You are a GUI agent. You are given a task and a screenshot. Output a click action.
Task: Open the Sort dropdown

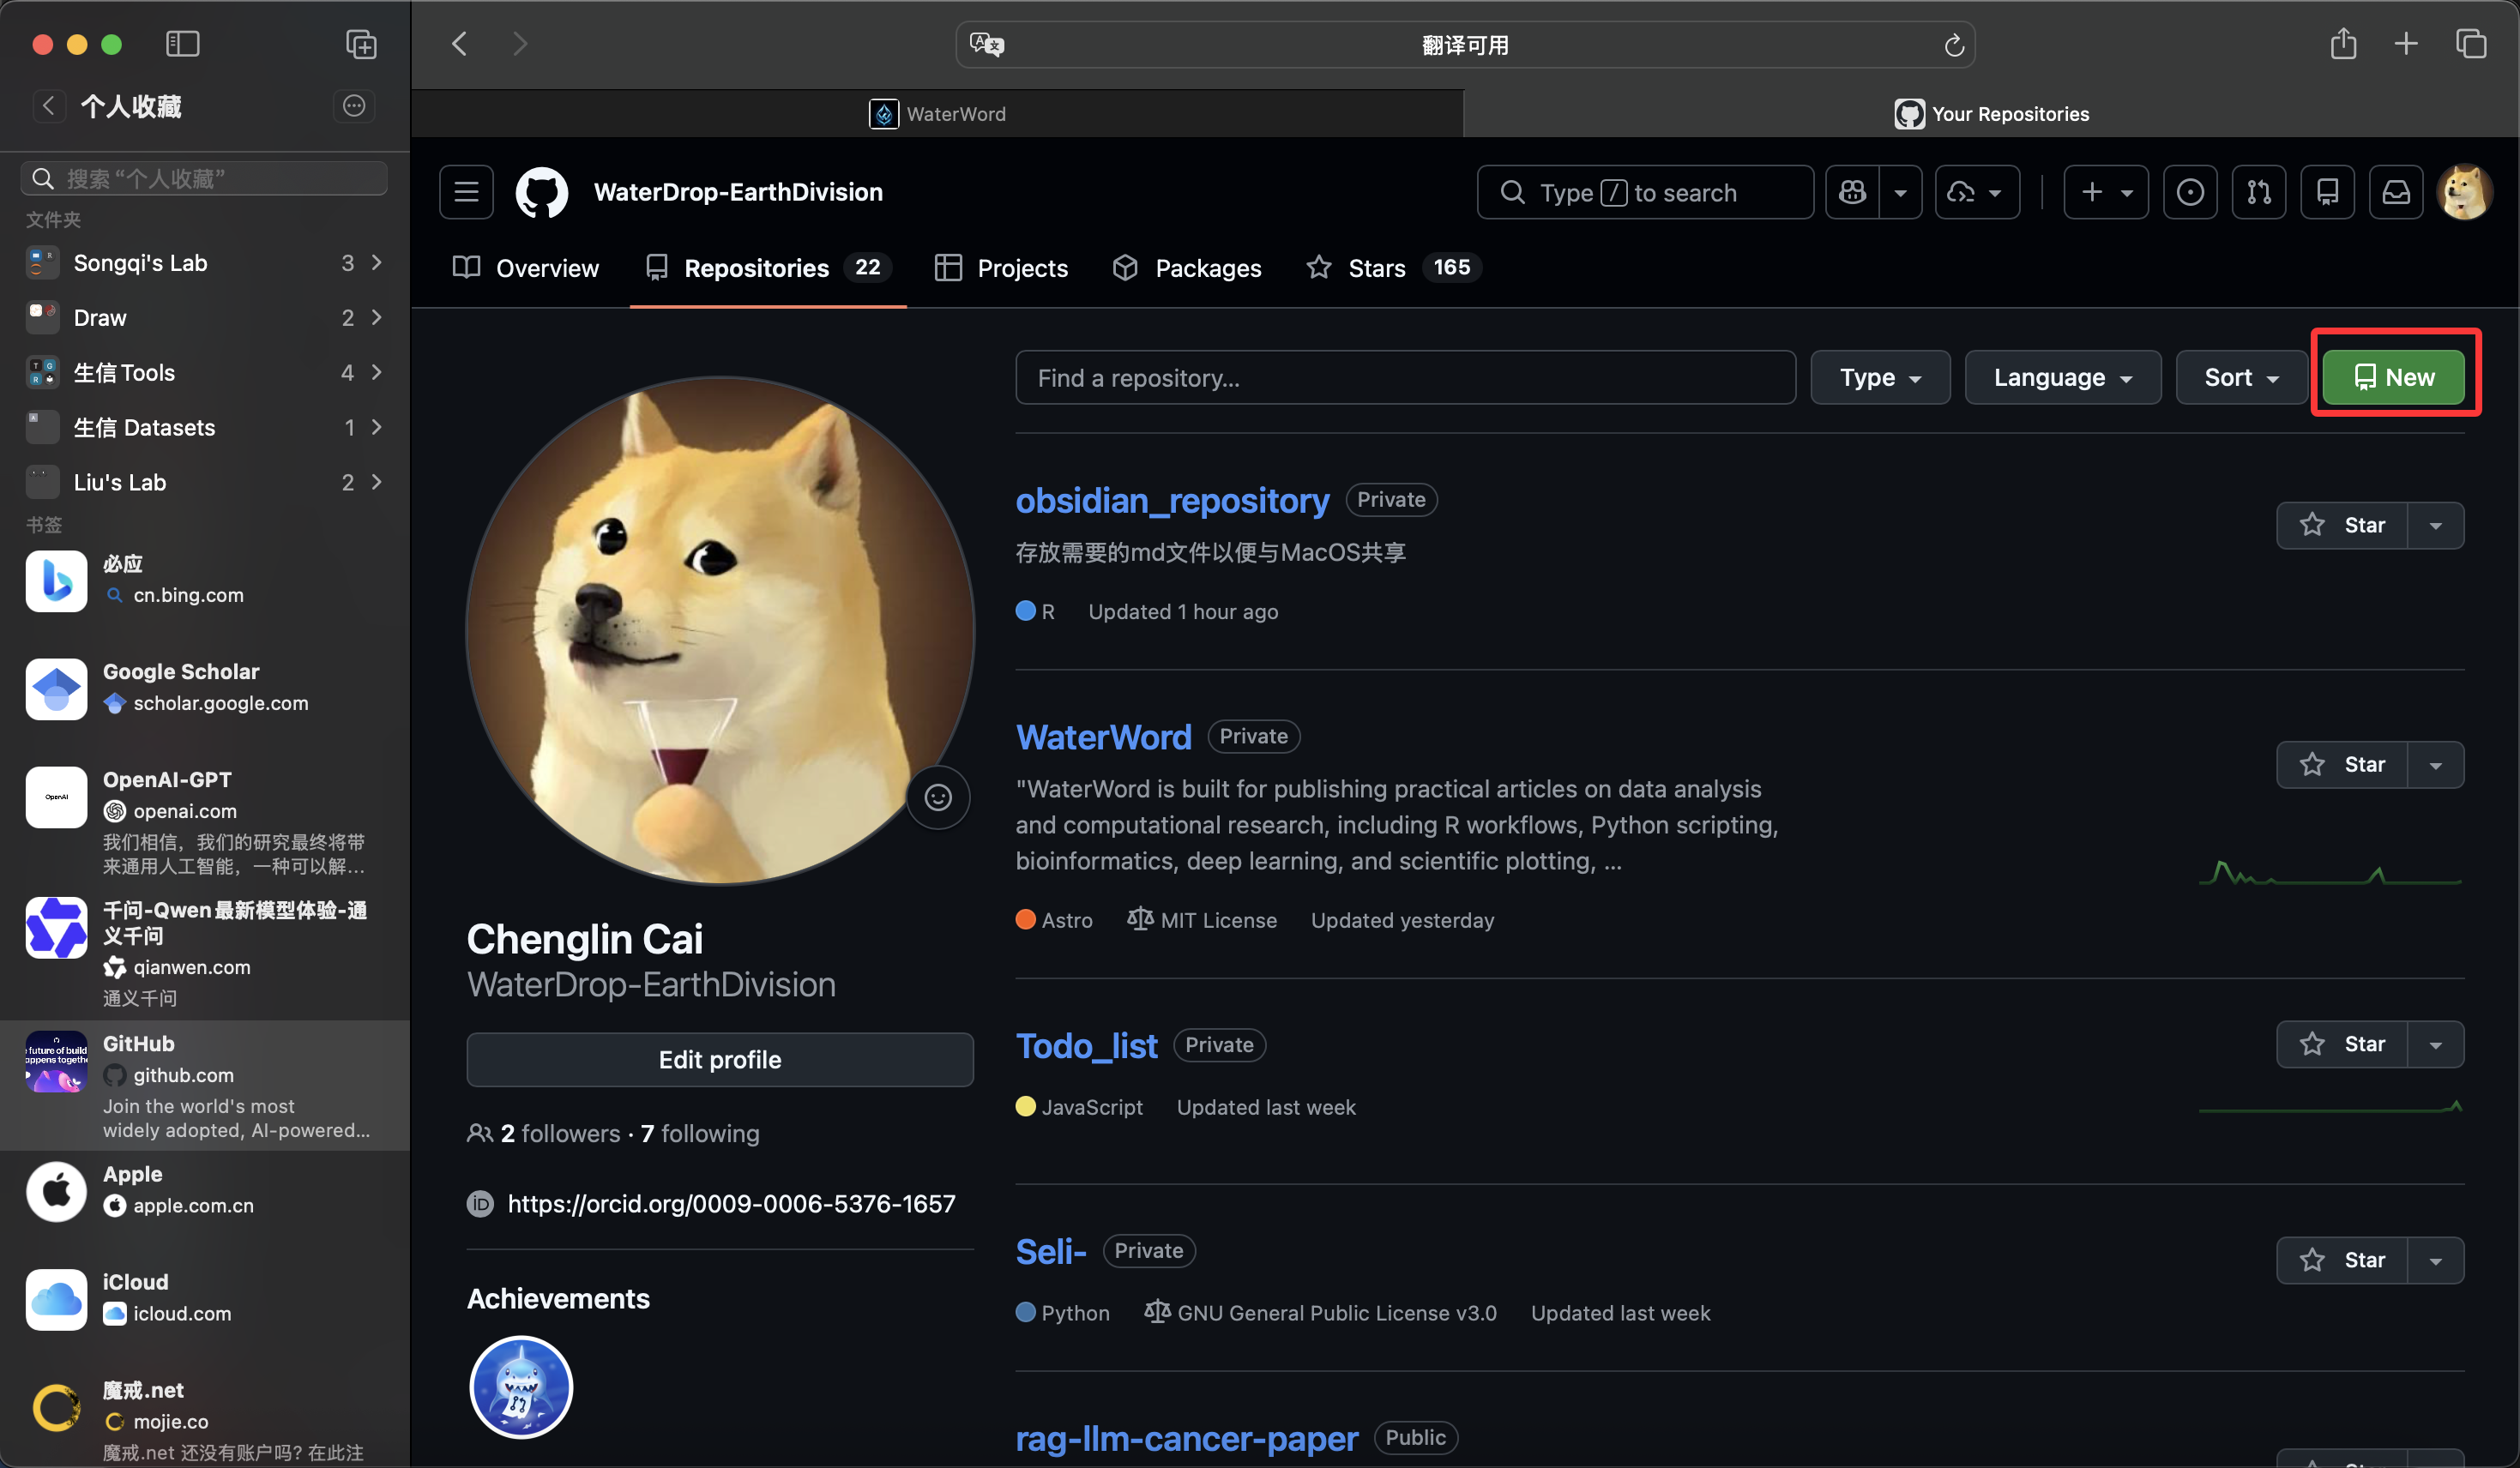(x=2241, y=377)
